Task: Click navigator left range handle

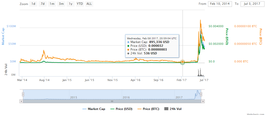Action: [x=23, y=94]
